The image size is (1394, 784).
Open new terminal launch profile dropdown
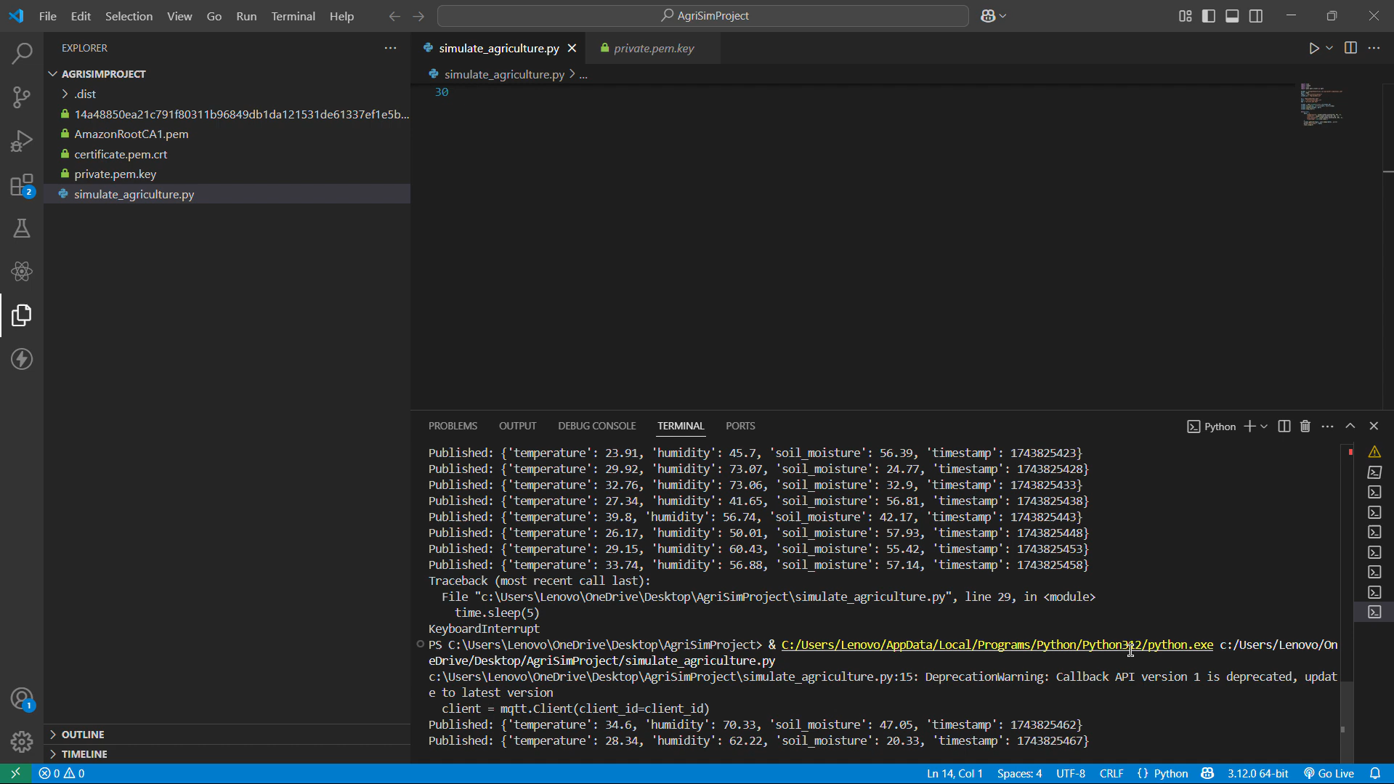point(1264,427)
